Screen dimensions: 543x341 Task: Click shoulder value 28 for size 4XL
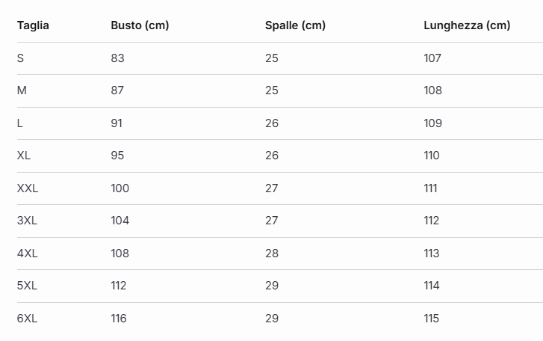(x=272, y=254)
